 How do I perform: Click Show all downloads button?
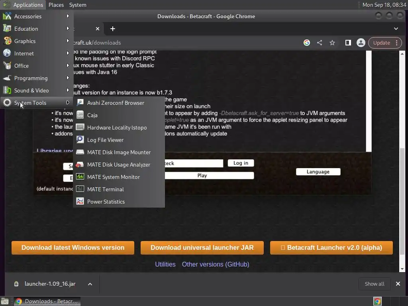point(375,284)
